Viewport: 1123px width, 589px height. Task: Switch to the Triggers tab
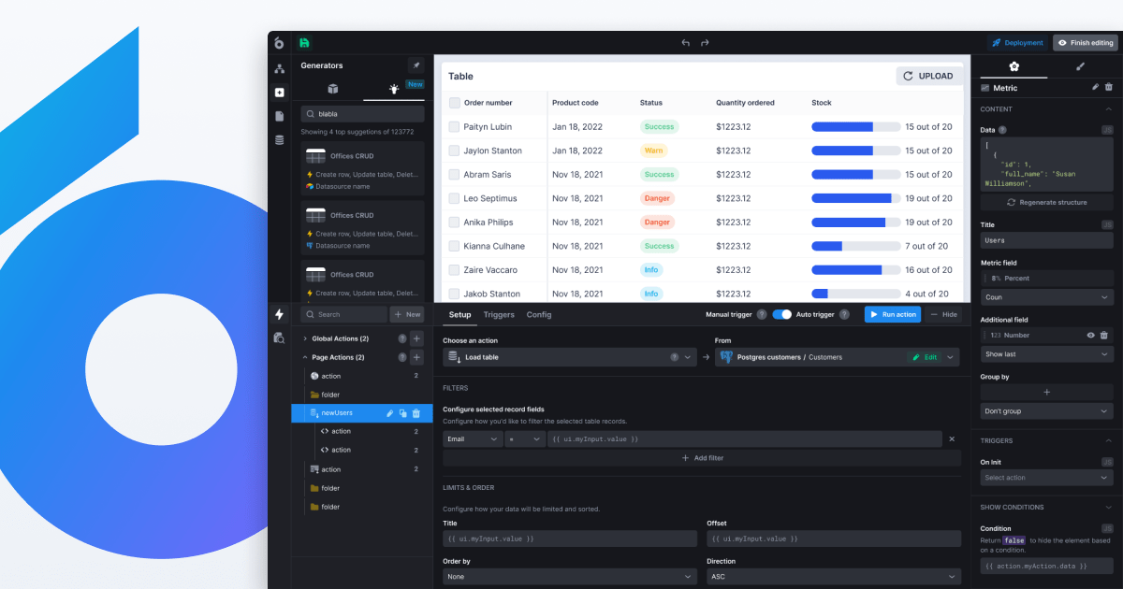coord(499,315)
